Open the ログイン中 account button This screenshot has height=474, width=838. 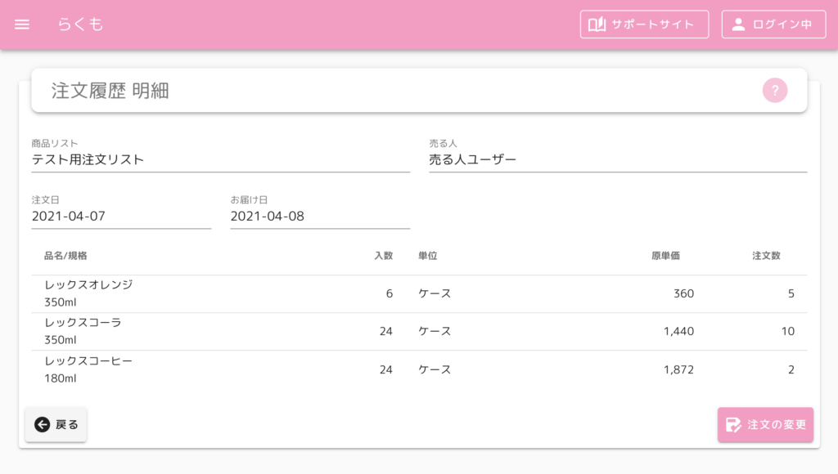(x=773, y=25)
